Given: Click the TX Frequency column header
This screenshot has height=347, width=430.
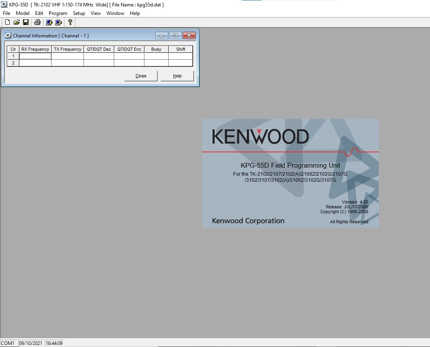Looking at the screenshot, I should [67, 49].
